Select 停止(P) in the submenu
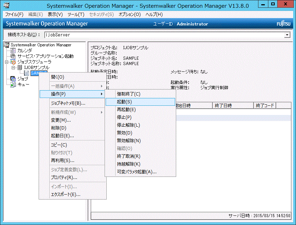This screenshot has height=225, width=296. pos(140,117)
